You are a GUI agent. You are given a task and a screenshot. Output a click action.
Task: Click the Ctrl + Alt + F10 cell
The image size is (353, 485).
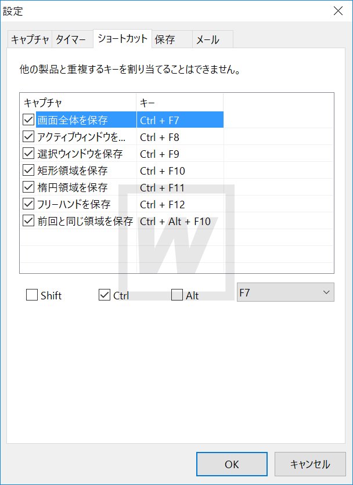pos(180,221)
